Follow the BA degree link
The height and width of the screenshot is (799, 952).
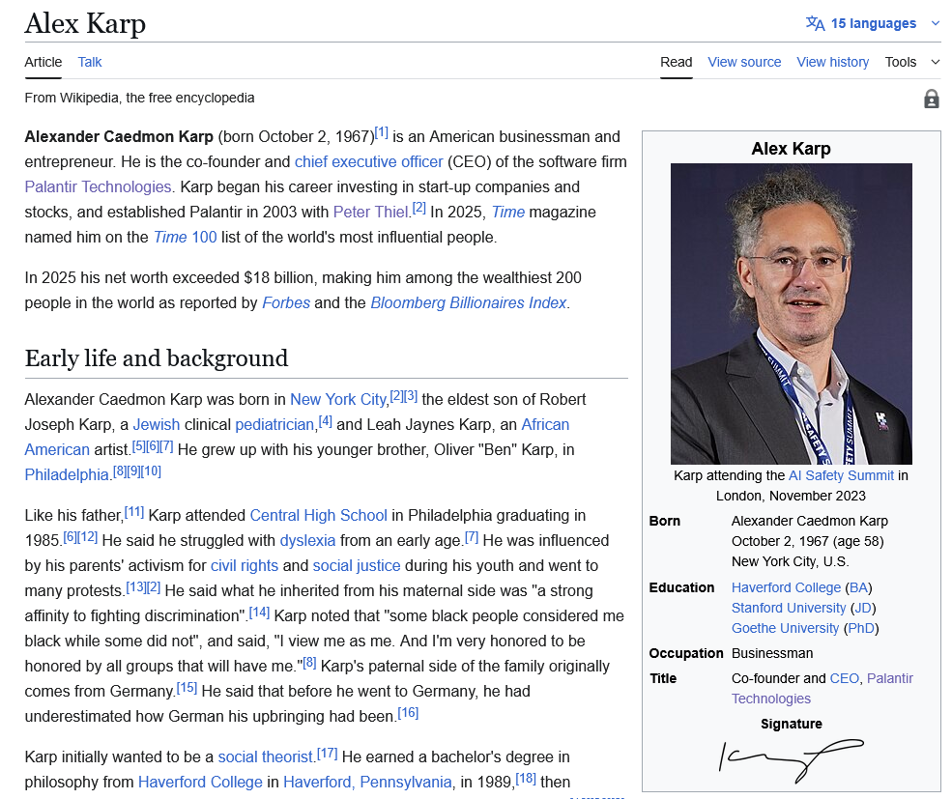point(858,587)
